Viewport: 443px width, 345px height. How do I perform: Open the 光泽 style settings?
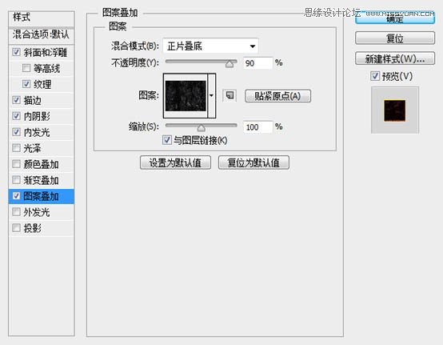click(33, 148)
